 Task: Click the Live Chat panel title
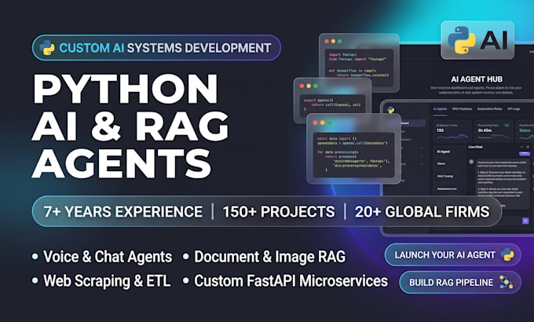pyautogui.click(x=475, y=147)
